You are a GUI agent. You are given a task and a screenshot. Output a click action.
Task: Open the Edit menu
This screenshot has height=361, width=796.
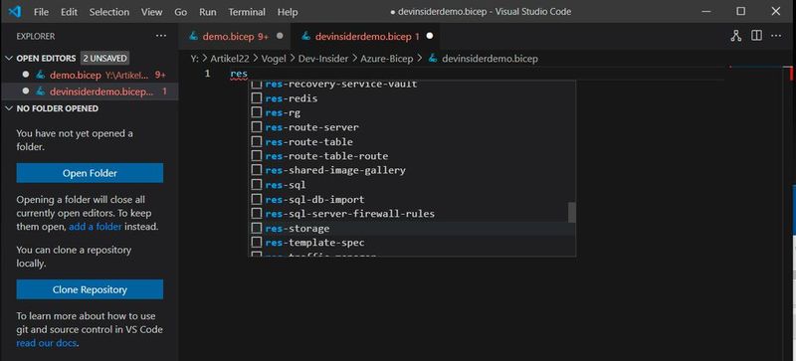[69, 12]
